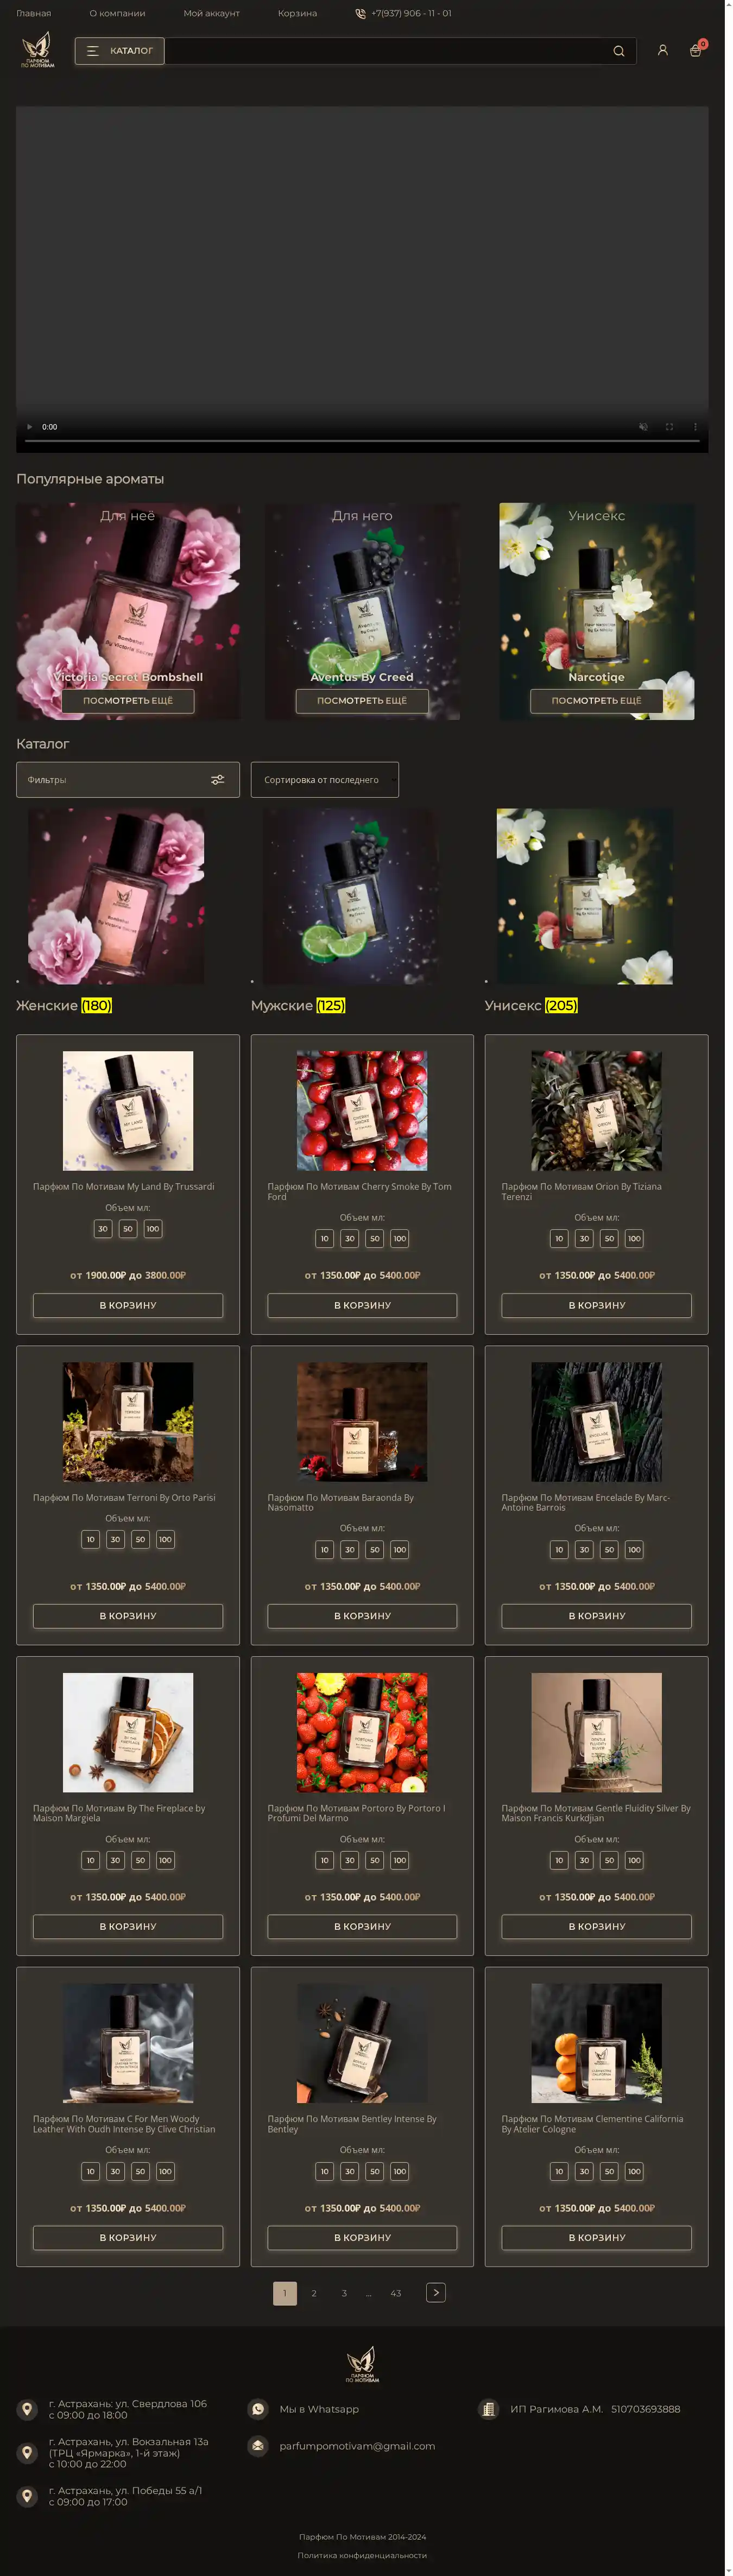
Task: Choose 10 ml volume for Orion
Action: (x=559, y=1238)
